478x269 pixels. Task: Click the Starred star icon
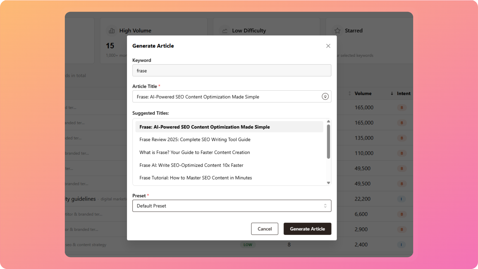337,31
